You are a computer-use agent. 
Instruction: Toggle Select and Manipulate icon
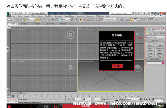click(77, 20)
